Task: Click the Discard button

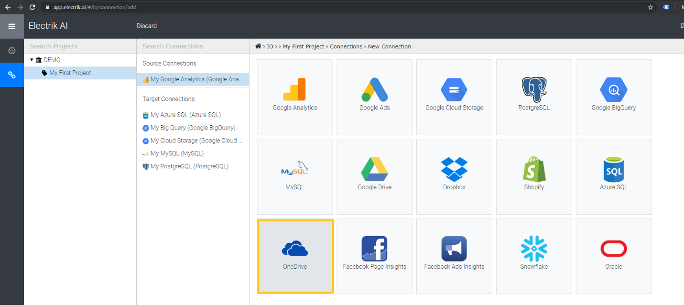Action: pos(146,26)
